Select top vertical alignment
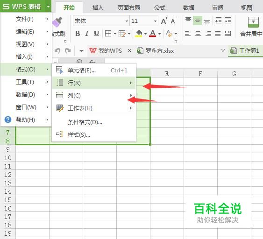 click(x=188, y=19)
